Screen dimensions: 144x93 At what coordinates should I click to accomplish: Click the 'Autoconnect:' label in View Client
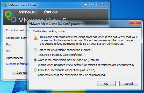[15, 58]
